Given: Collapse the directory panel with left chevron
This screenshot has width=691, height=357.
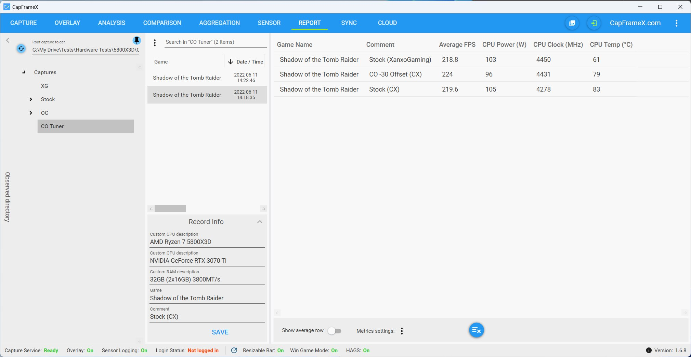Looking at the screenshot, I should click(x=8, y=40).
